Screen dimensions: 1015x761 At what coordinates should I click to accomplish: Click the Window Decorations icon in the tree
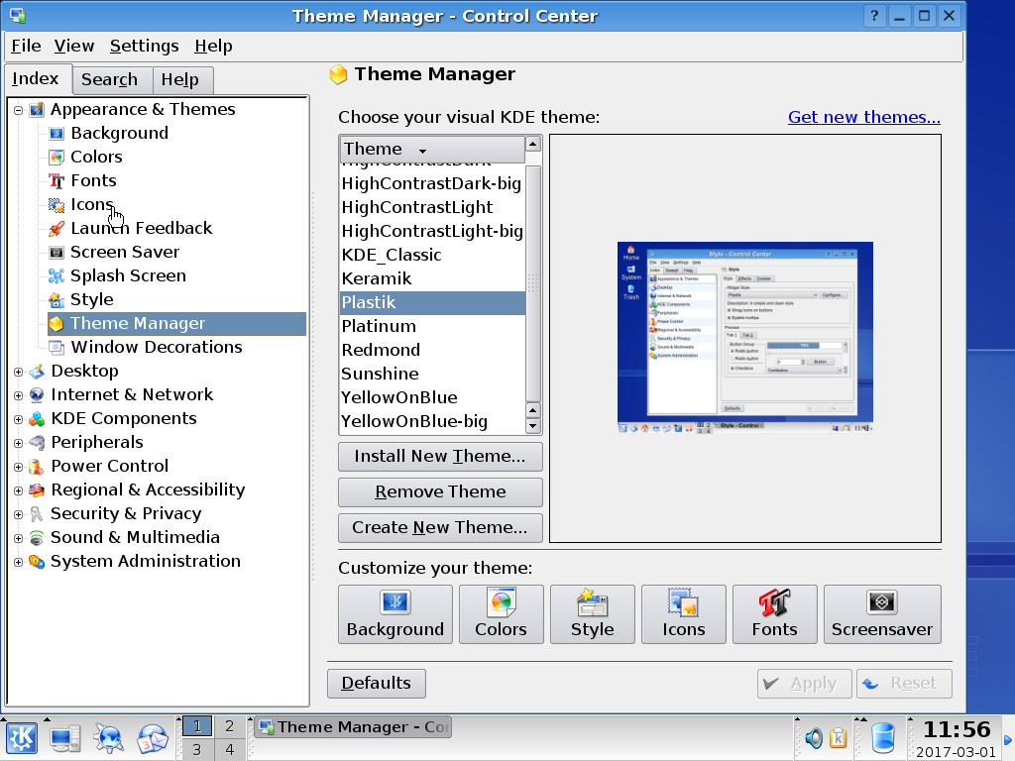(56, 348)
